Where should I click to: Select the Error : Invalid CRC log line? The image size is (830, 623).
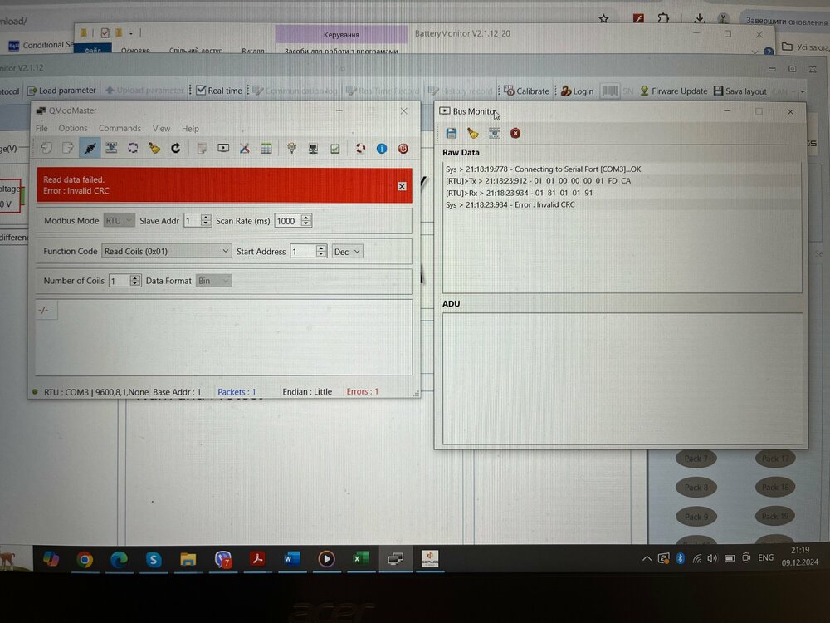pyautogui.click(x=510, y=205)
